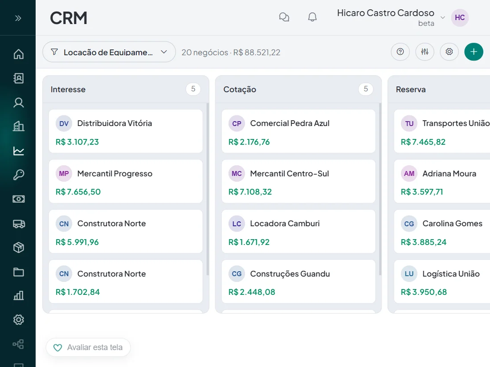Click the LC avatar on Locadora Camburi
The height and width of the screenshot is (367, 490).
(x=237, y=224)
